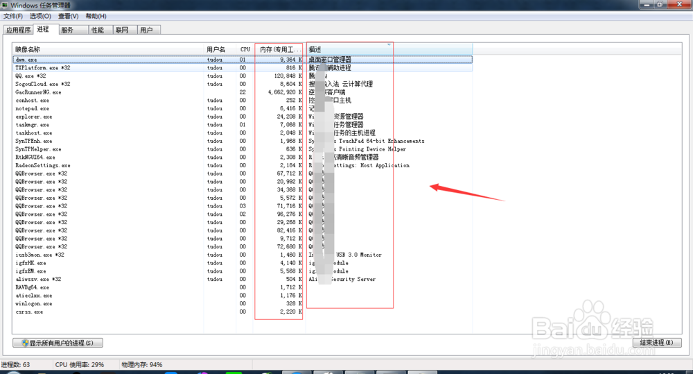Click the Task Manager title bar icon
This screenshot has width=693, height=374.
[x=5, y=5]
